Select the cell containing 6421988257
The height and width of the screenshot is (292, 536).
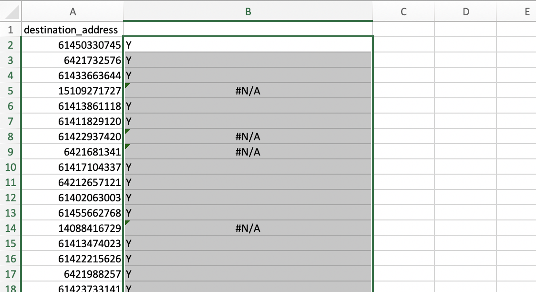coord(72,274)
